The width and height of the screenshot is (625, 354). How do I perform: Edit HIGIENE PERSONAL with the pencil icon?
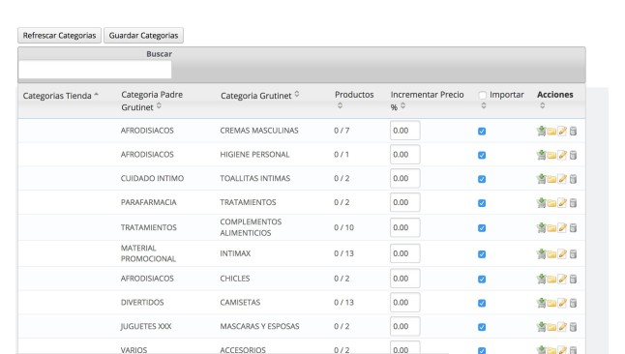click(562, 155)
